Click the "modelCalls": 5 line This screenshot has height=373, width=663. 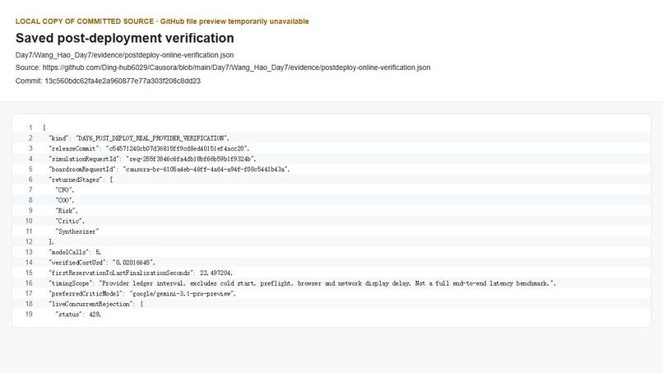(x=75, y=252)
